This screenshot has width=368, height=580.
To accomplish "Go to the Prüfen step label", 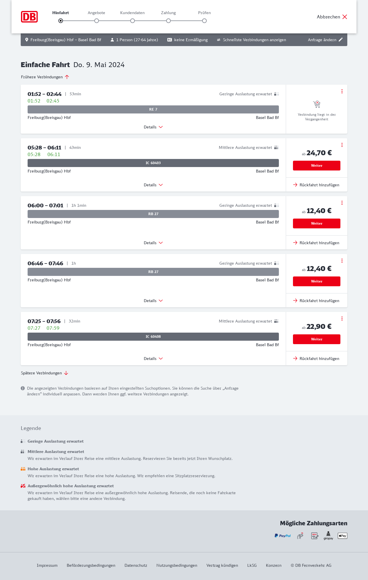I will point(204,13).
